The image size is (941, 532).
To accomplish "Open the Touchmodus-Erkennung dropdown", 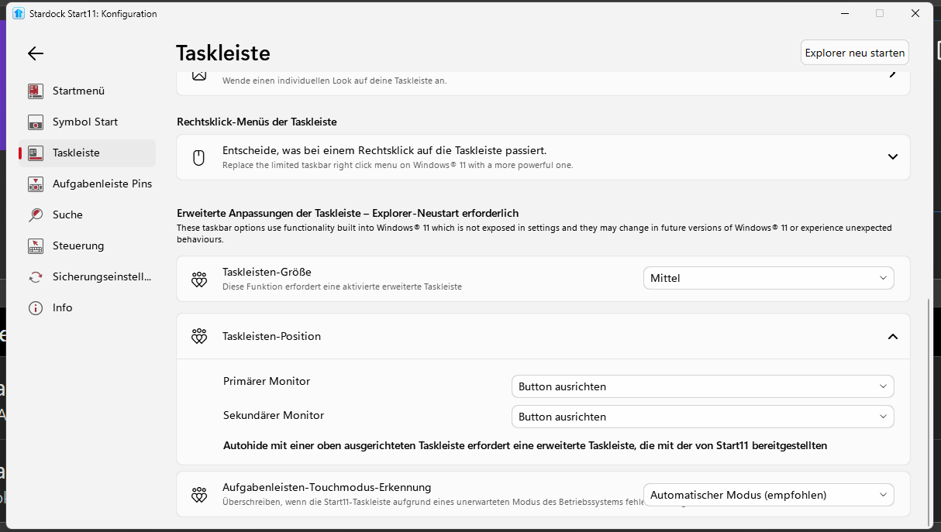I will (768, 495).
